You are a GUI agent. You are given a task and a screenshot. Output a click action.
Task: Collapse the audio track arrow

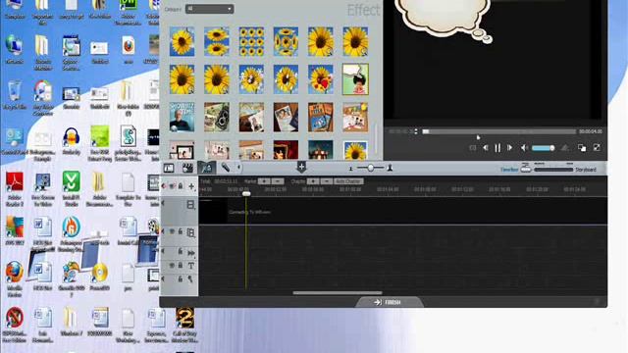click(163, 278)
